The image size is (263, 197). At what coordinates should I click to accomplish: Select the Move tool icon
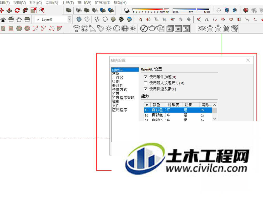2,11
